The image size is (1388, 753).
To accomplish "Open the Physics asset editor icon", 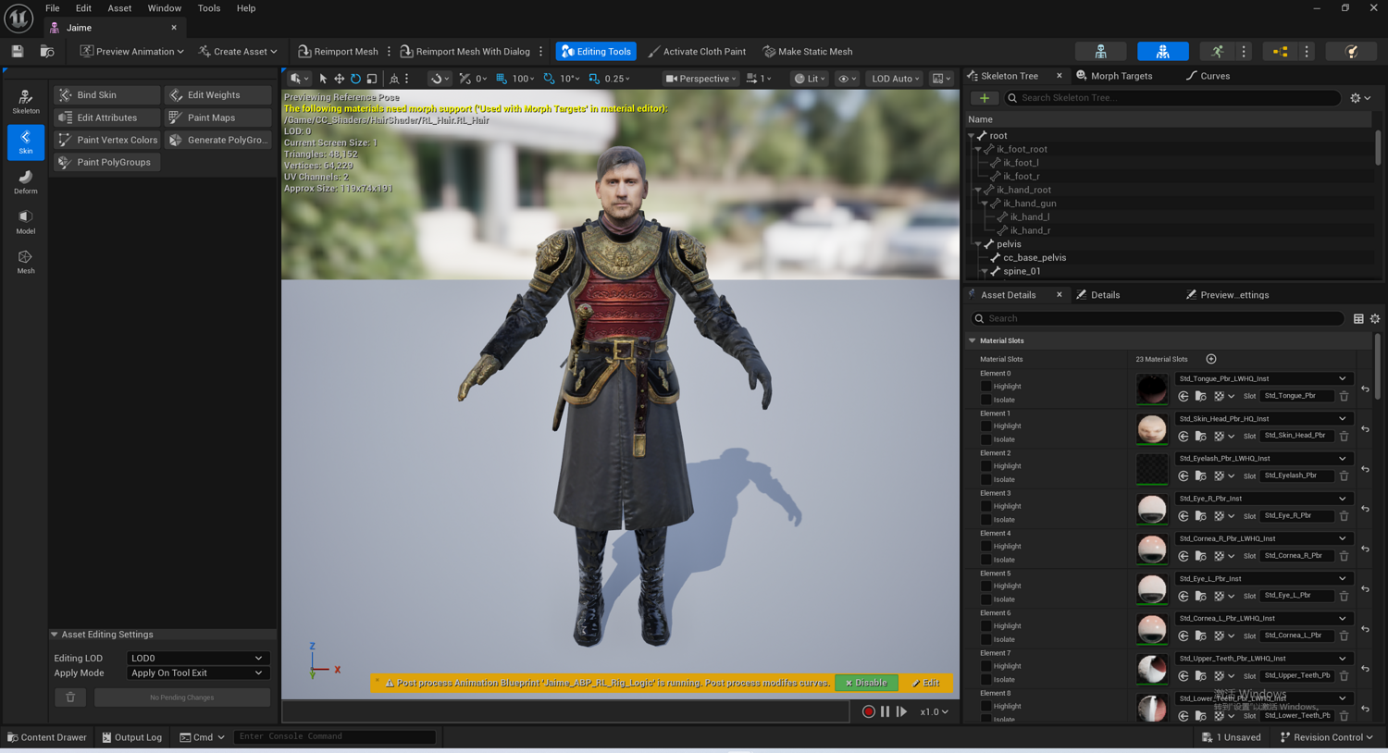I will pos(1351,52).
